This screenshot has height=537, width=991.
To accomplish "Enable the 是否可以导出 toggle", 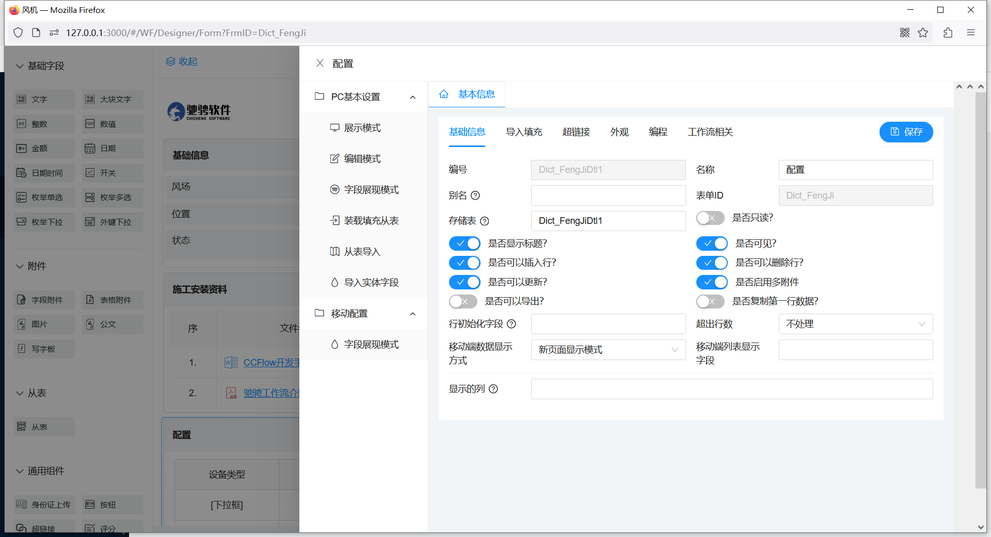I will (x=463, y=301).
